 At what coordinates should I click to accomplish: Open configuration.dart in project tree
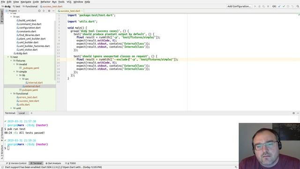[29, 28]
